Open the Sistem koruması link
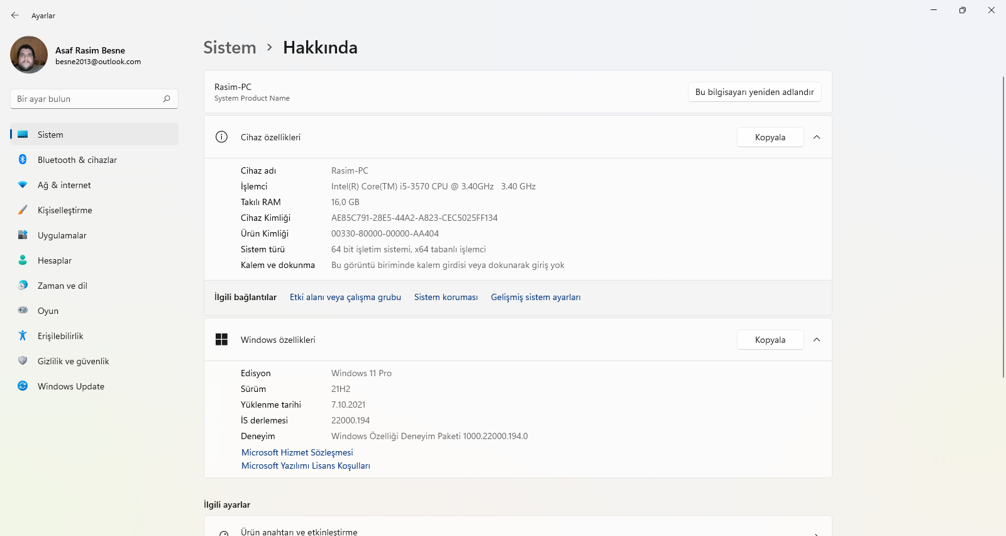Viewport: 1006px width, 536px height. (446, 297)
